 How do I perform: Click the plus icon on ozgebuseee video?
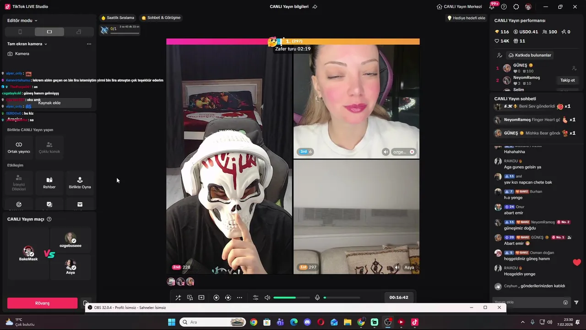[x=412, y=152]
